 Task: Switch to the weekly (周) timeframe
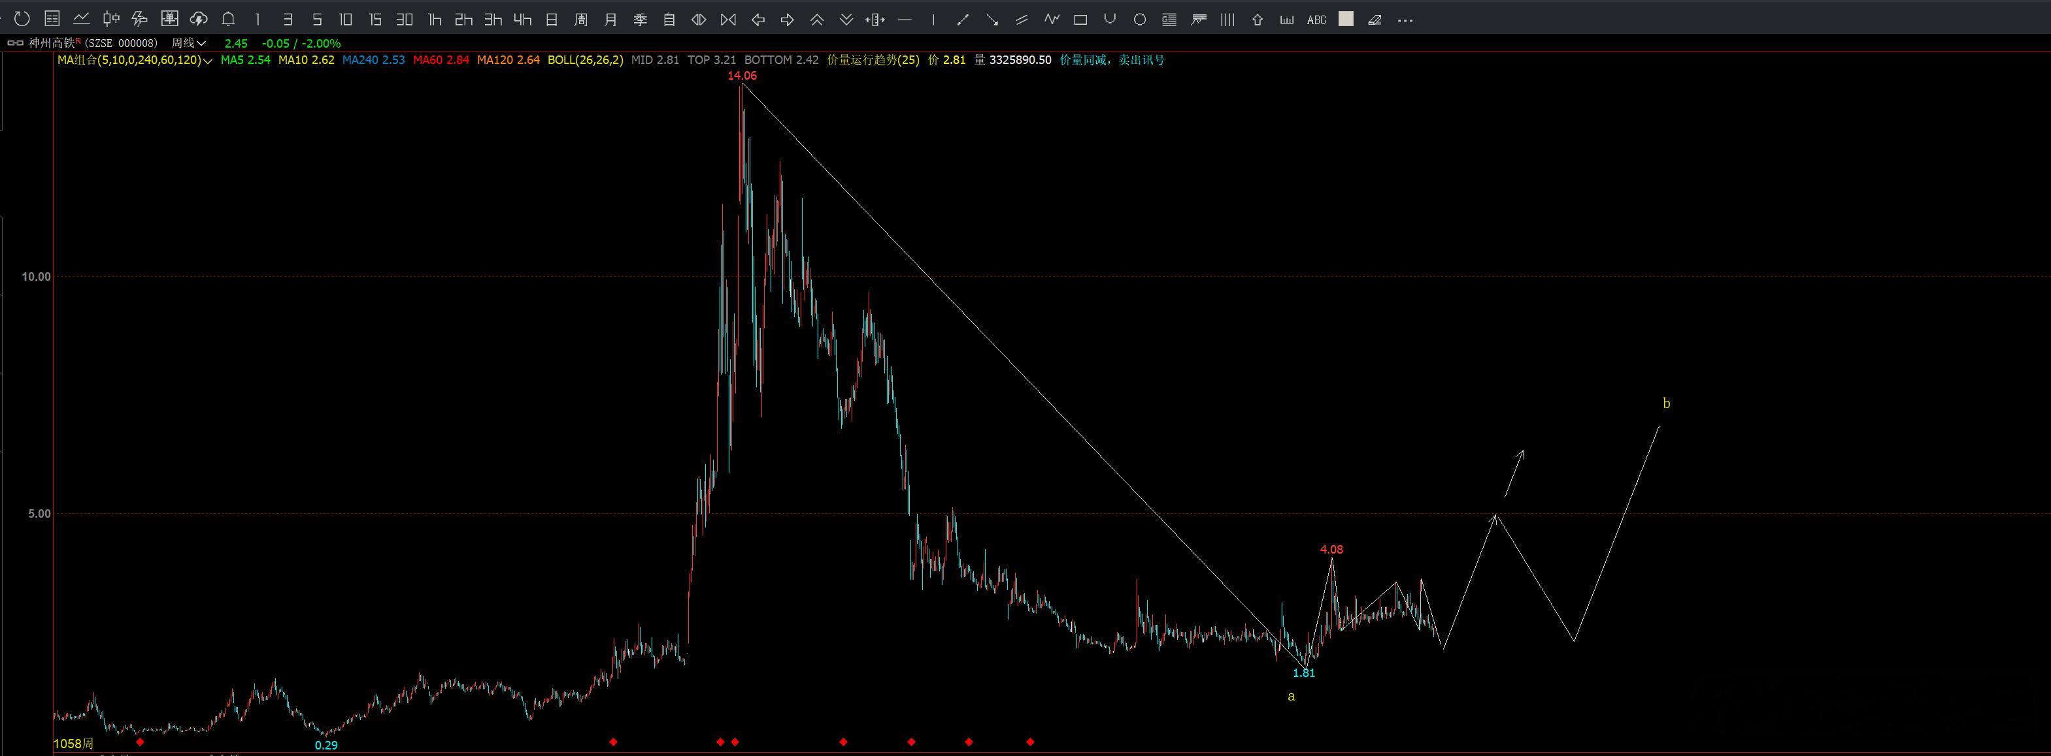[x=581, y=20]
